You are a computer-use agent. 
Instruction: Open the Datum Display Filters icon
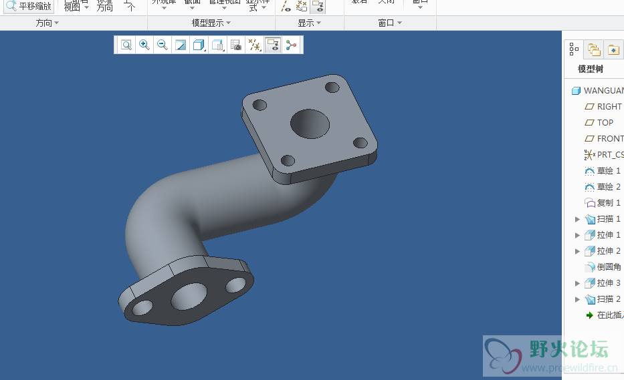(254, 45)
